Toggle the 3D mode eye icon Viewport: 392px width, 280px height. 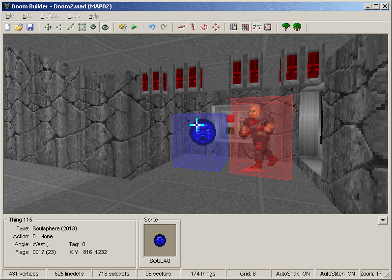(105, 27)
